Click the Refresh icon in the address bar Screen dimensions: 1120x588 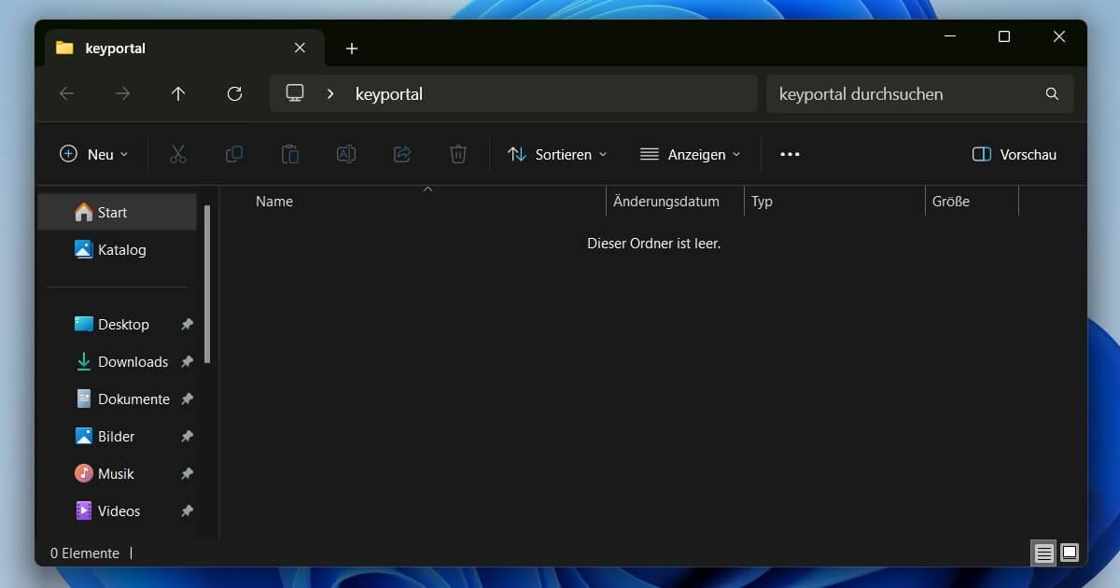tap(234, 93)
